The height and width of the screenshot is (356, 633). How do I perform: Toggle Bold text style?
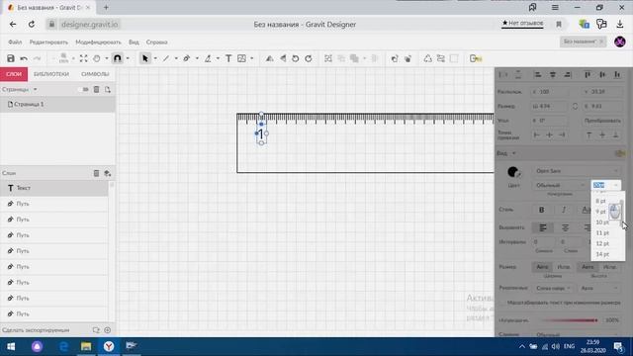pos(541,210)
